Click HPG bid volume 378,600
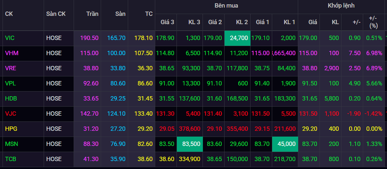 190,129
